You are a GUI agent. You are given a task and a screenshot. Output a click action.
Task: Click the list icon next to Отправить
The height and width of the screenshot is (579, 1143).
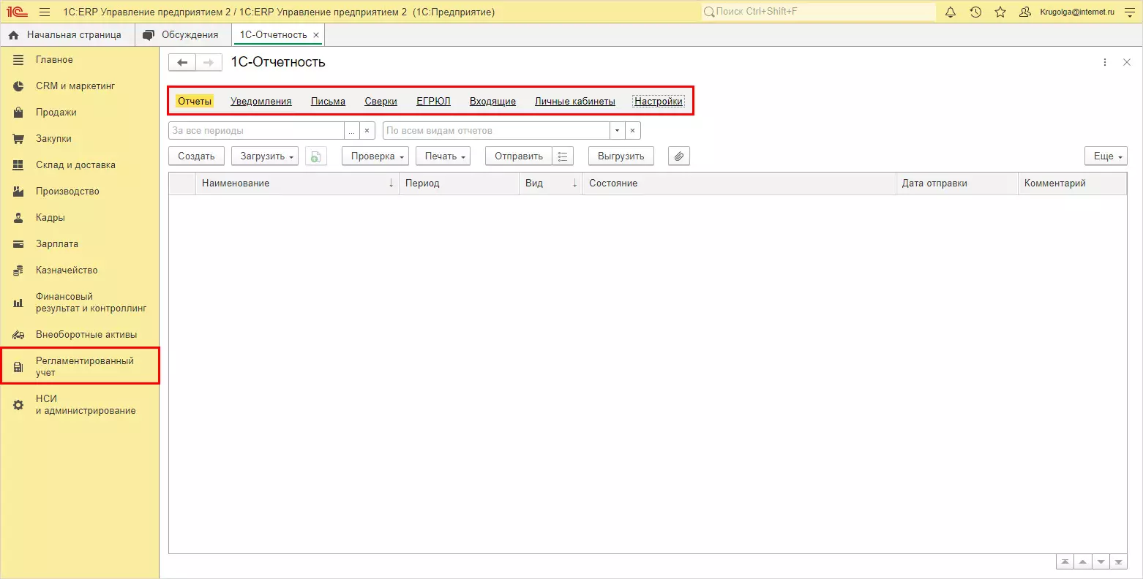(563, 156)
